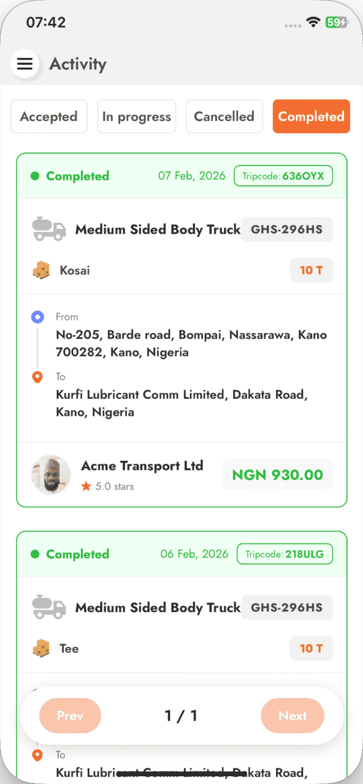Screen dimensions: 363x784
Task: Tap the orange To destination pin
Action: pyautogui.click(x=37, y=377)
